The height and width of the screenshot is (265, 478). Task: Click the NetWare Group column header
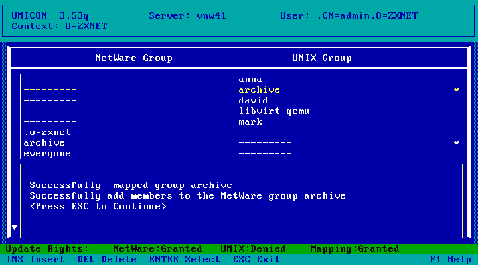(x=133, y=58)
